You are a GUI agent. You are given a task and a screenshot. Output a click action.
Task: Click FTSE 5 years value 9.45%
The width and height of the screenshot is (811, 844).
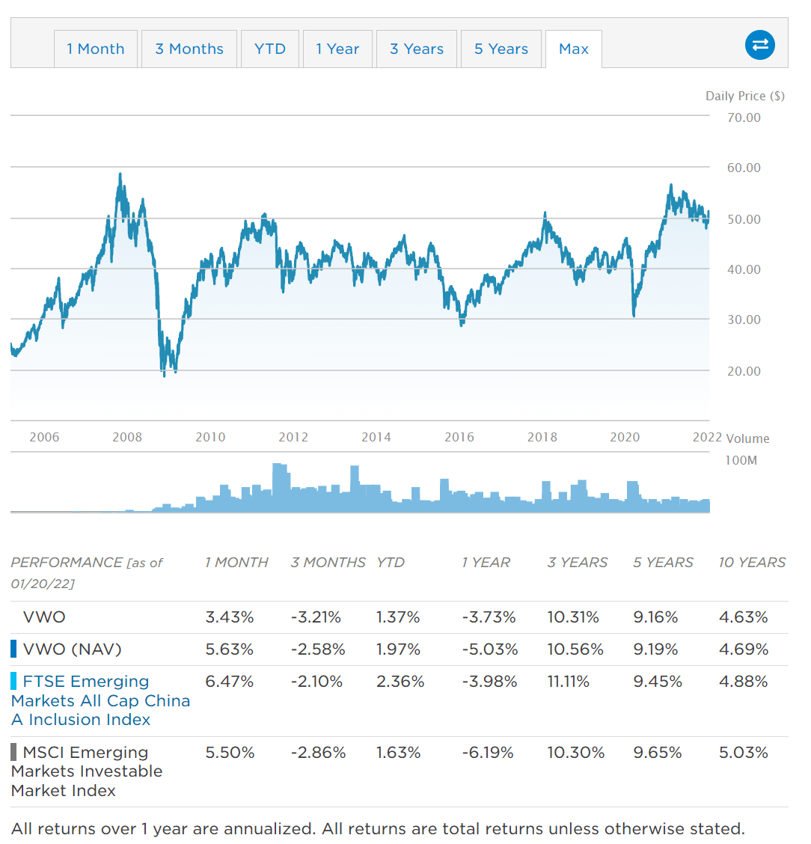pos(658,682)
